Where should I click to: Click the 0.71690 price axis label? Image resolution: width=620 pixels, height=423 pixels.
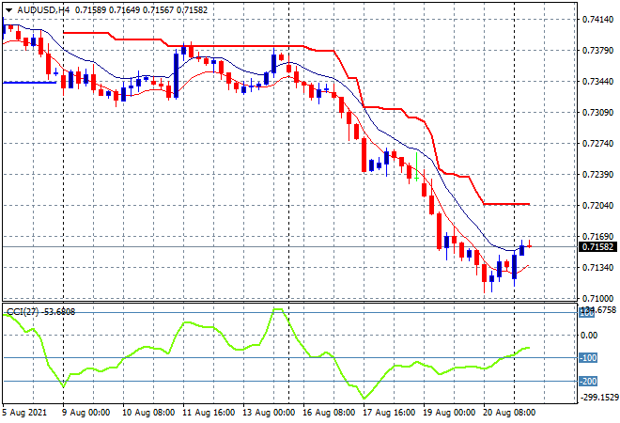point(597,236)
